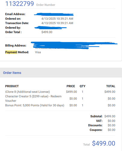The width and height of the screenshot is (122, 151).
Task: Select the Order Items section header
Action: [x=12, y=73]
